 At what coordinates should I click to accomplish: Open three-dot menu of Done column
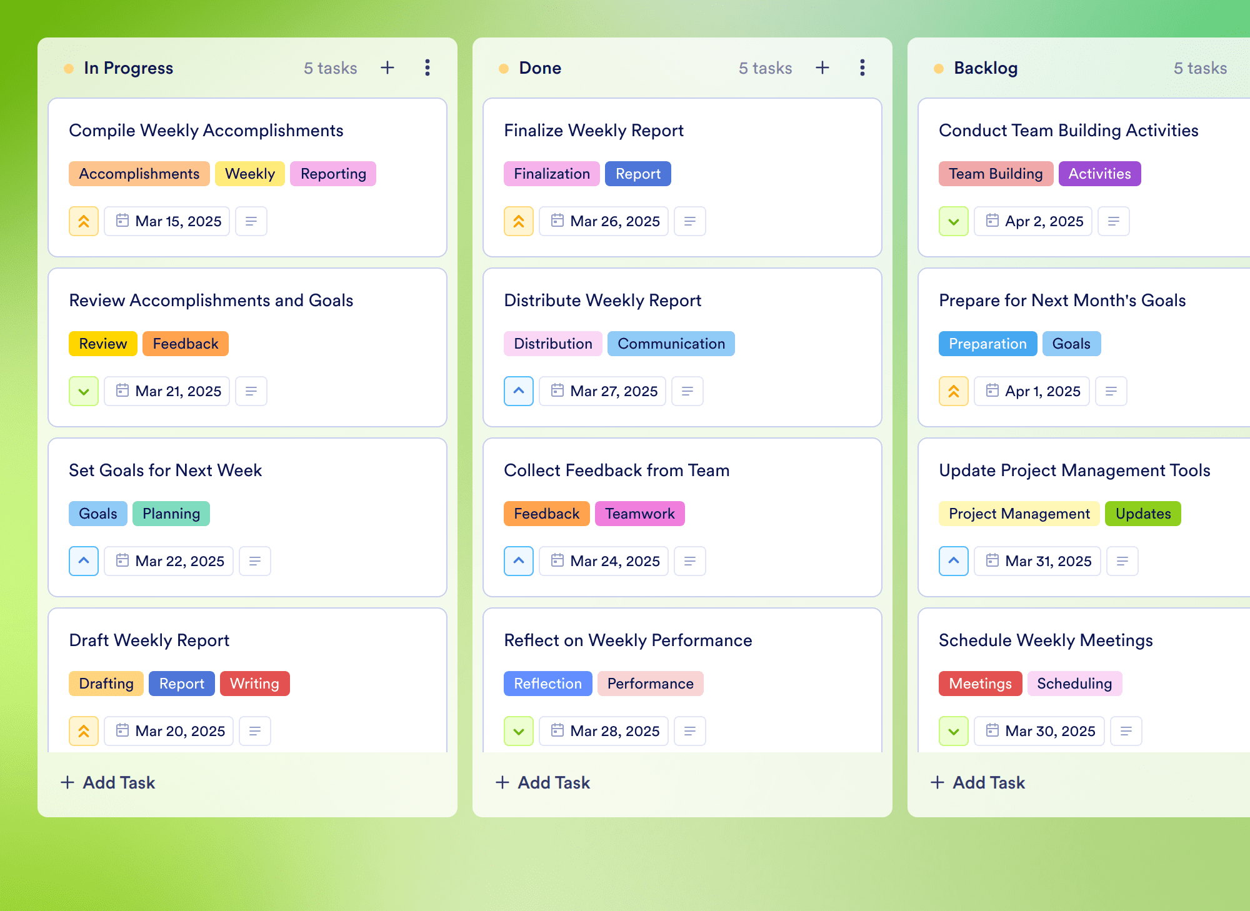(x=862, y=67)
